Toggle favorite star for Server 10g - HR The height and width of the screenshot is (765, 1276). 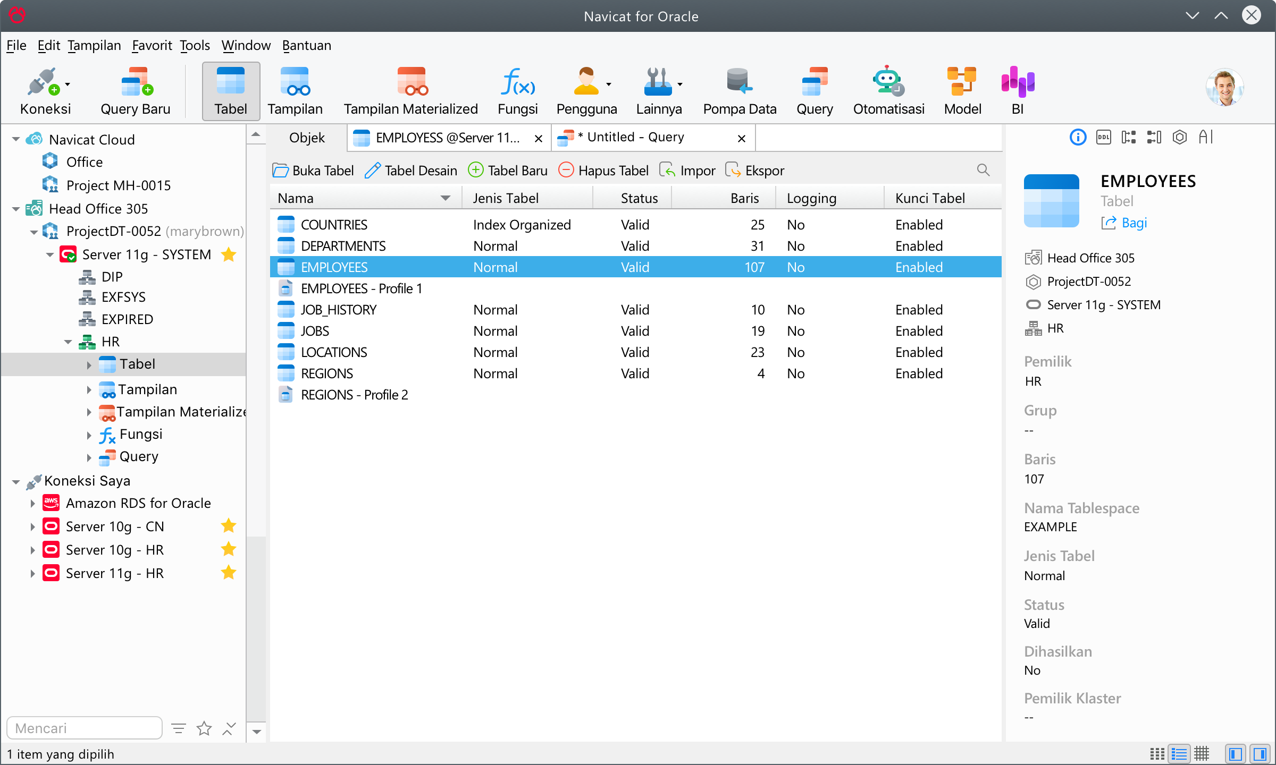pos(229,549)
